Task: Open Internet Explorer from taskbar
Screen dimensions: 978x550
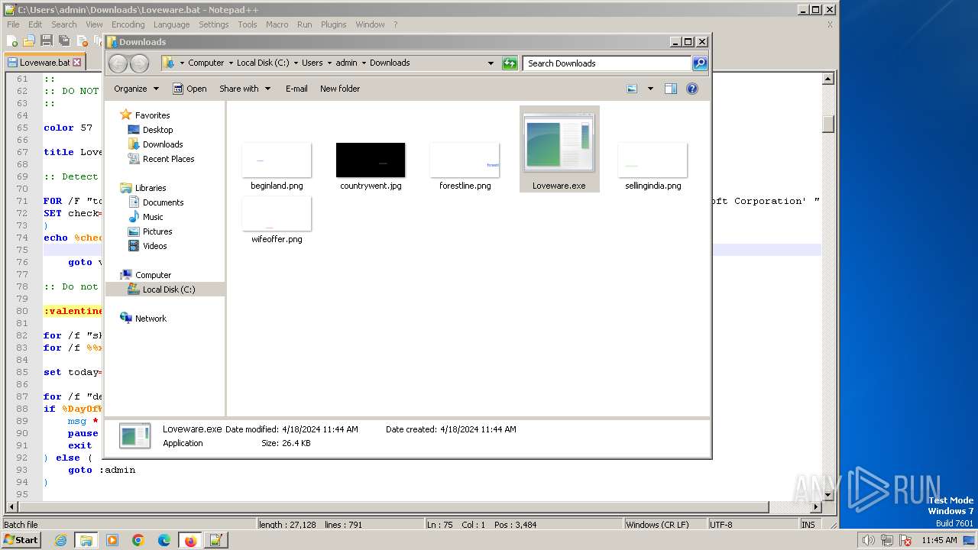Action: [x=60, y=540]
